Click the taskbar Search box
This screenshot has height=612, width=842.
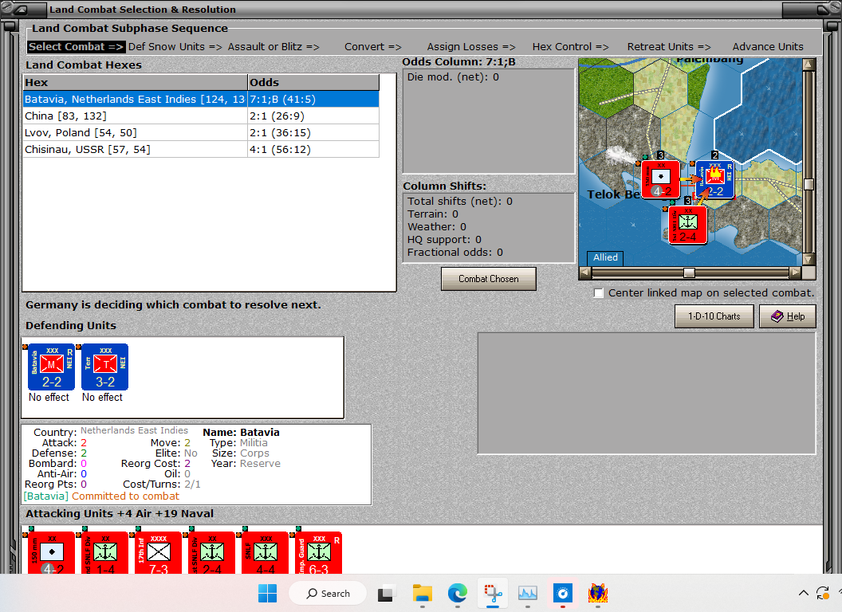pos(328,593)
